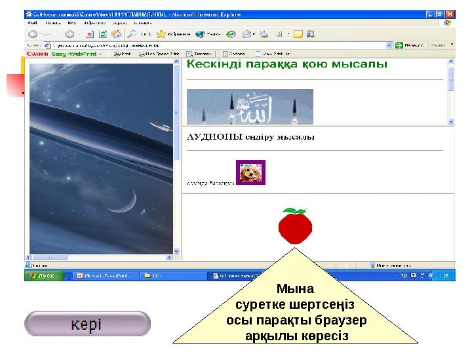Click the page icon in the address bar
This screenshot has width=472, height=354.
pyautogui.click(x=48, y=45)
